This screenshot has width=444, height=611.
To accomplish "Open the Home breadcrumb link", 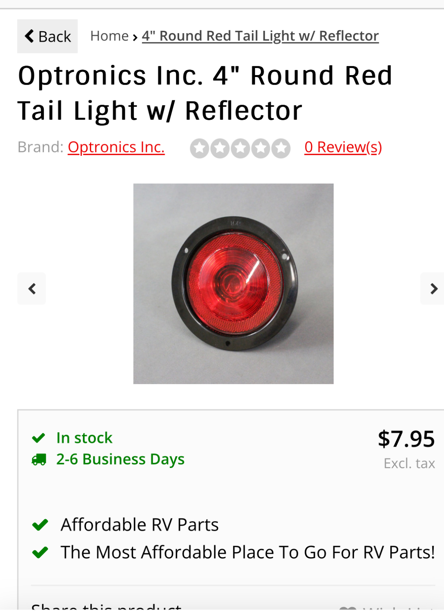I will [109, 36].
